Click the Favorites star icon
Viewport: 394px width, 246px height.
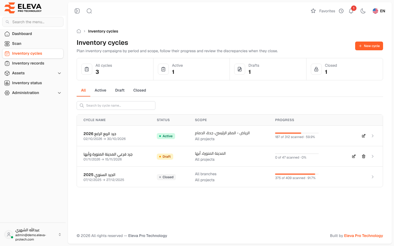pyautogui.click(x=313, y=11)
